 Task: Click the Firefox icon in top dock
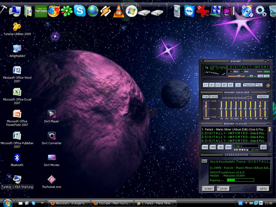tap(54, 11)
